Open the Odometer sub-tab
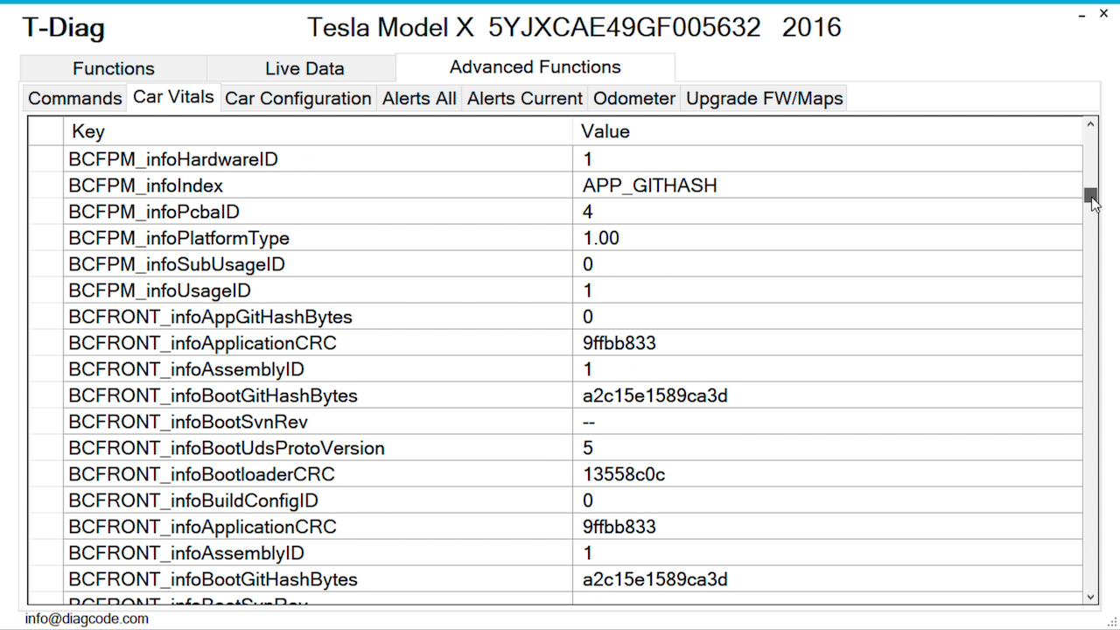The width and height of the screenshot is (1120, 630). (634, 98)
